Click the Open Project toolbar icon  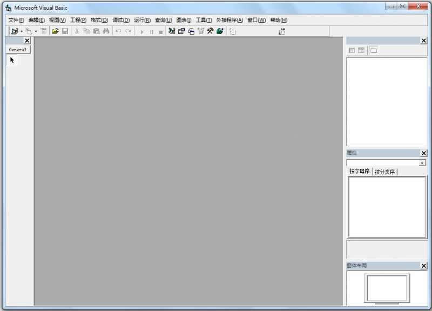[55, 31]
